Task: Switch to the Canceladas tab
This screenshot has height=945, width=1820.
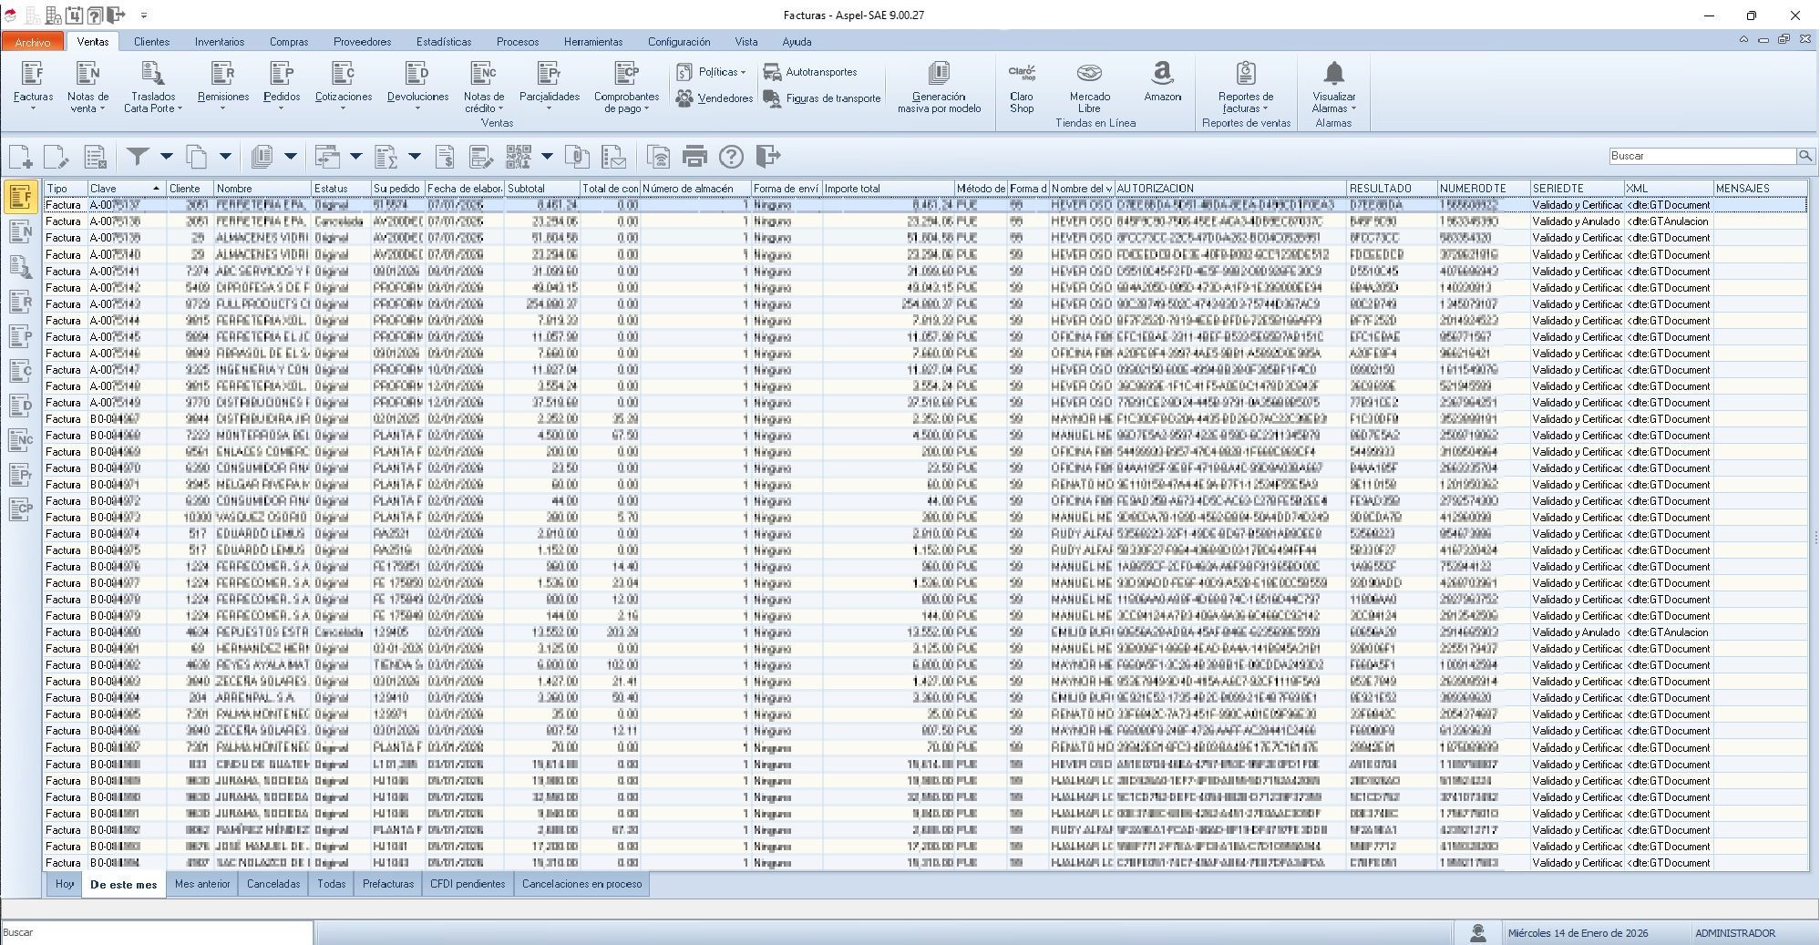Action: click(273, 884)
